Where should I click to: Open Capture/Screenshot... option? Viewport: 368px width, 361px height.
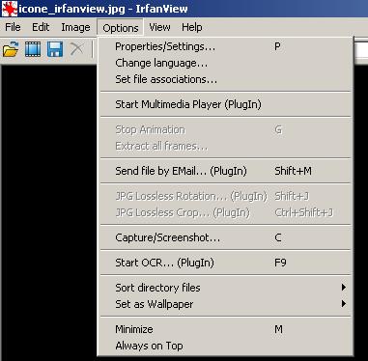tap(225, 237)
